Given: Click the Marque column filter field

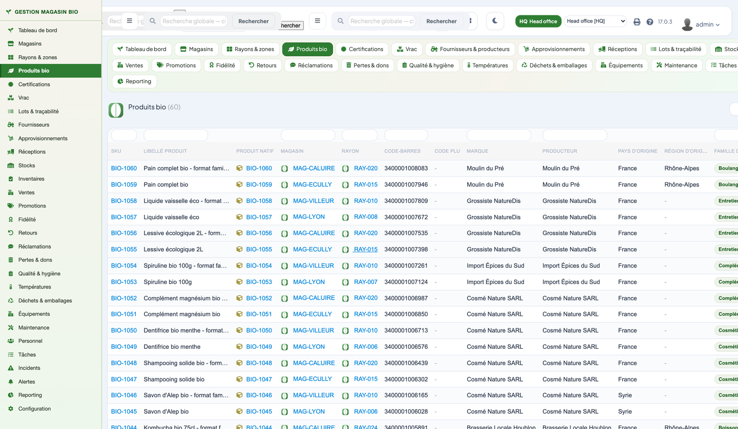Looking at the screenshot, I should coord(498,135).
